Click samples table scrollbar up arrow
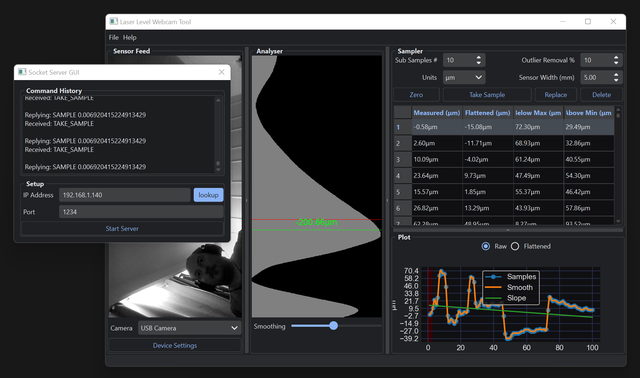Screen dimensions: 640x378 point(618,110)
